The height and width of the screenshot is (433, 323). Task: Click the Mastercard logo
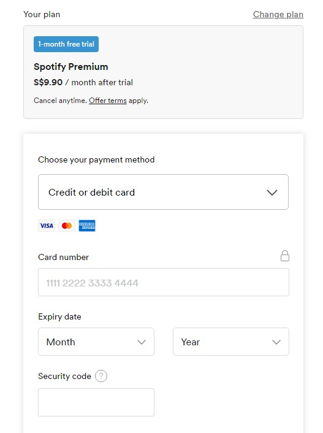click(x=67, y=226)
